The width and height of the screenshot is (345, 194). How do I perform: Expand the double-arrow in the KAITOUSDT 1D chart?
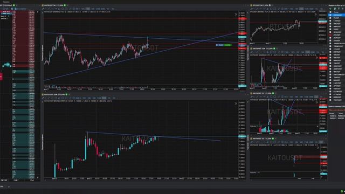click(318, 148)
